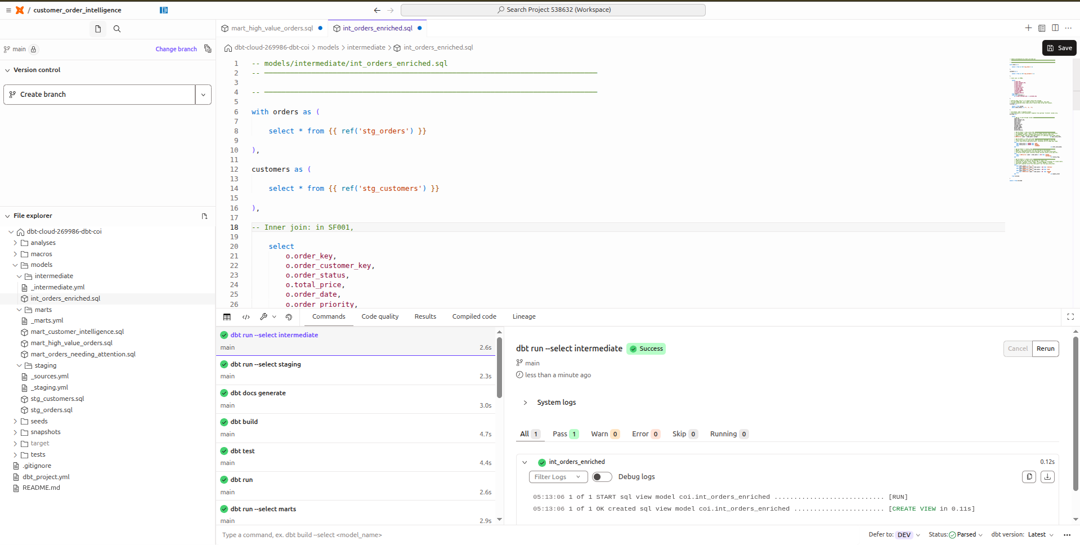Screen dimensions: 1080x545
Task: Create new file in File explorer
Action: coord(204,216)
